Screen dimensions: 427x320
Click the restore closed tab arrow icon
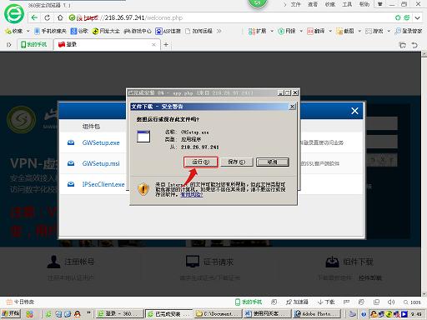(414, 45)
